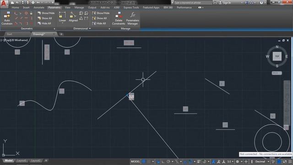Switch to the Layout1 tab
The width and height of the screenshot is (293, 165).
[22, 161]
